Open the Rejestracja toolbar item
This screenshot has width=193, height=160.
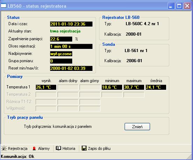pyautogui.click(x=14, y=148)
